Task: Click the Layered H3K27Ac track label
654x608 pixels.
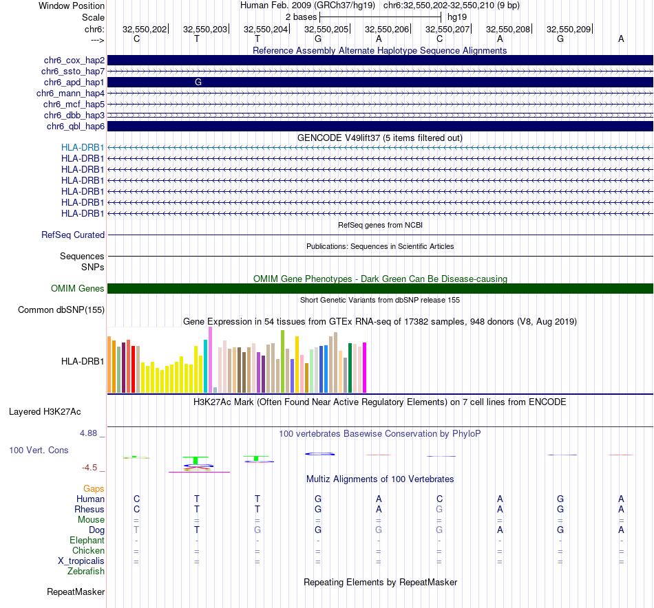Action: 45,412
